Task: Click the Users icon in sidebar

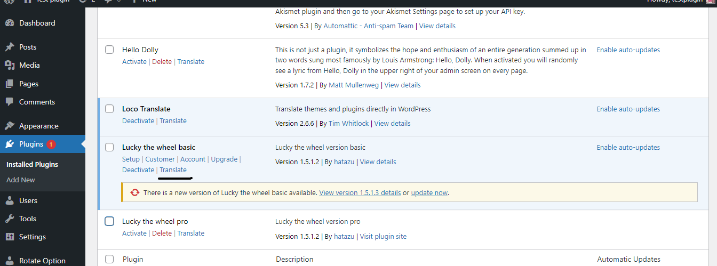Action: point(10,200)
